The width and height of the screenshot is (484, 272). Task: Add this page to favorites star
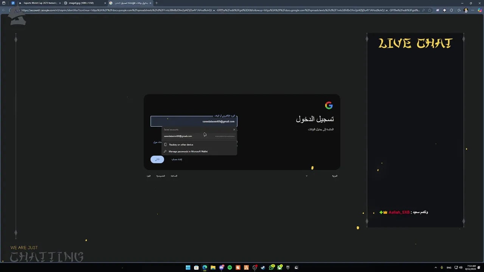coord(430,10)
